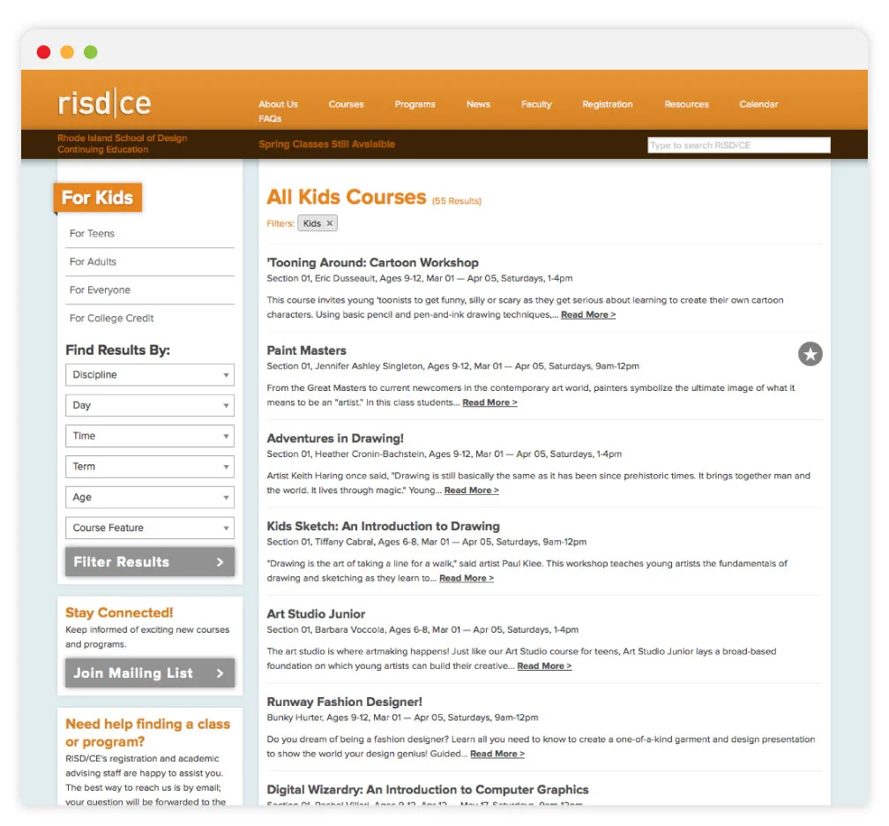Click the For Kids sidebar heading

[98, 198]
